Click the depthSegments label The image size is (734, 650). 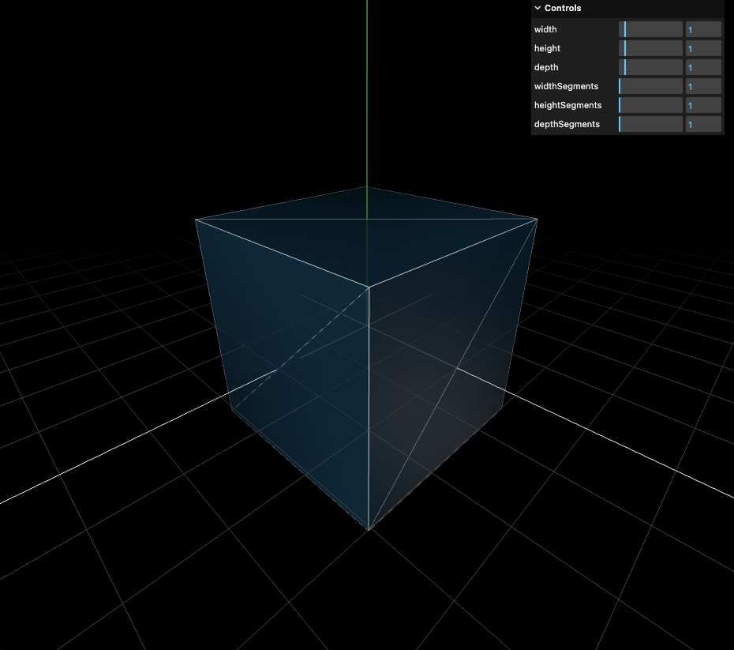click(567, 124)
